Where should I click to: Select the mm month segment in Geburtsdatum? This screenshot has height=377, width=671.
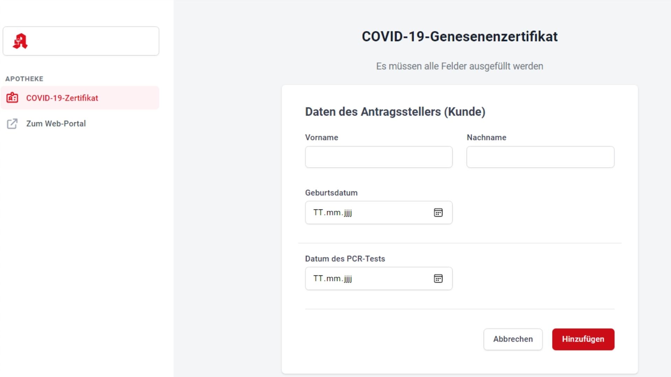(333, 213)
